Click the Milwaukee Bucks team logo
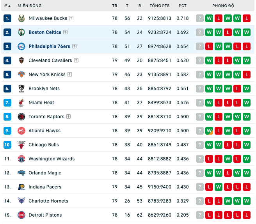 point(21,18)
